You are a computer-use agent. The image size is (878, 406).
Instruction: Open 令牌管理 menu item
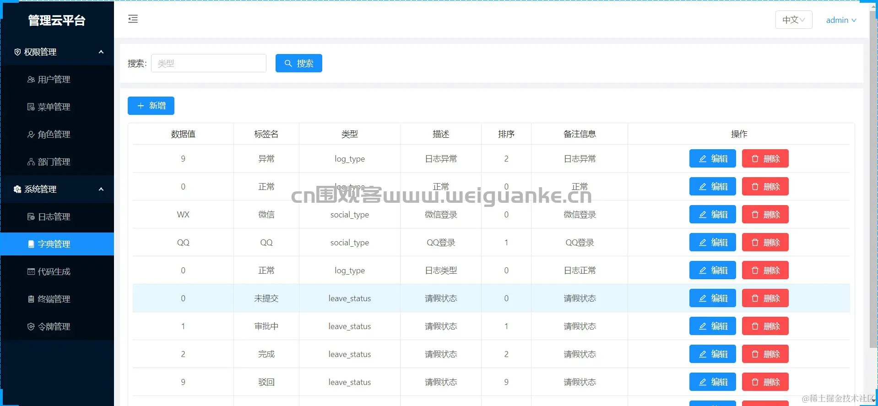coord(57,326)
